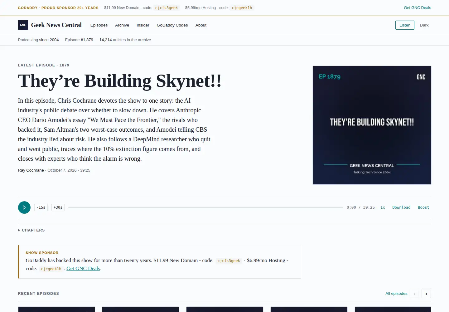Click the episode 1879 cover art
This screenshot has height=312, width=449.
click(x=372, y=125)
